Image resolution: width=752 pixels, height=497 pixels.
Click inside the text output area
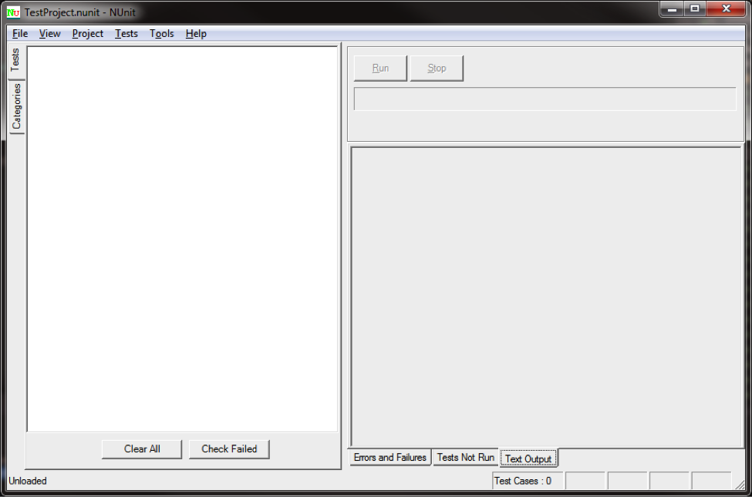pyautogui.click(x=546, y=297)
